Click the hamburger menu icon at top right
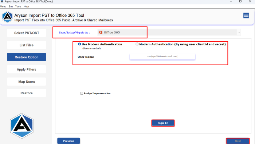 point(246,16)
